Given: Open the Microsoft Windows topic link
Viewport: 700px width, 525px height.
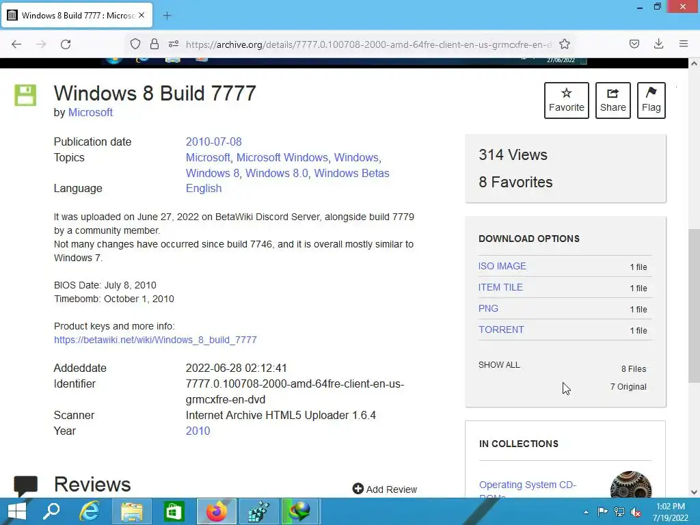Looking at the screenshot, I should click(282, 158).
